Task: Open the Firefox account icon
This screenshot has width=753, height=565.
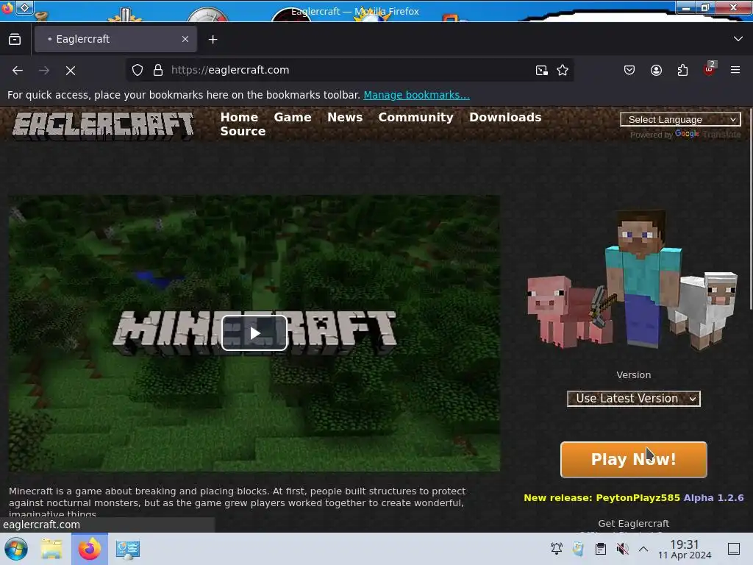Action: click(x=656, y=70)
